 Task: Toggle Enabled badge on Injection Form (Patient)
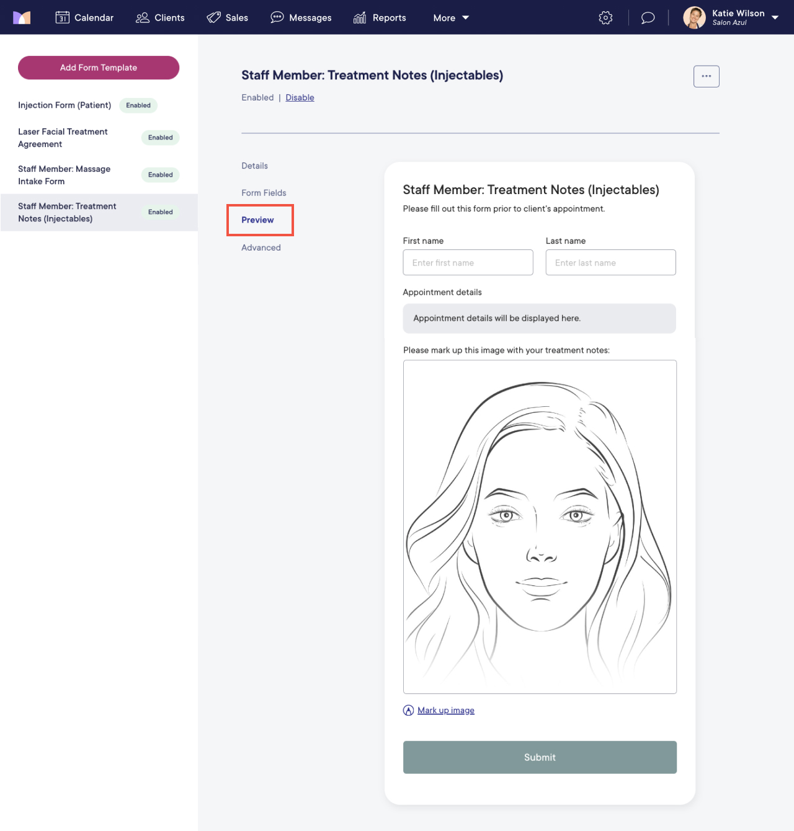click(x=138, y=105)
